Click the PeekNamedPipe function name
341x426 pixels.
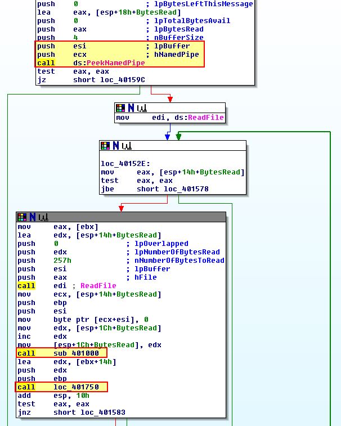[x=115, y=63]
